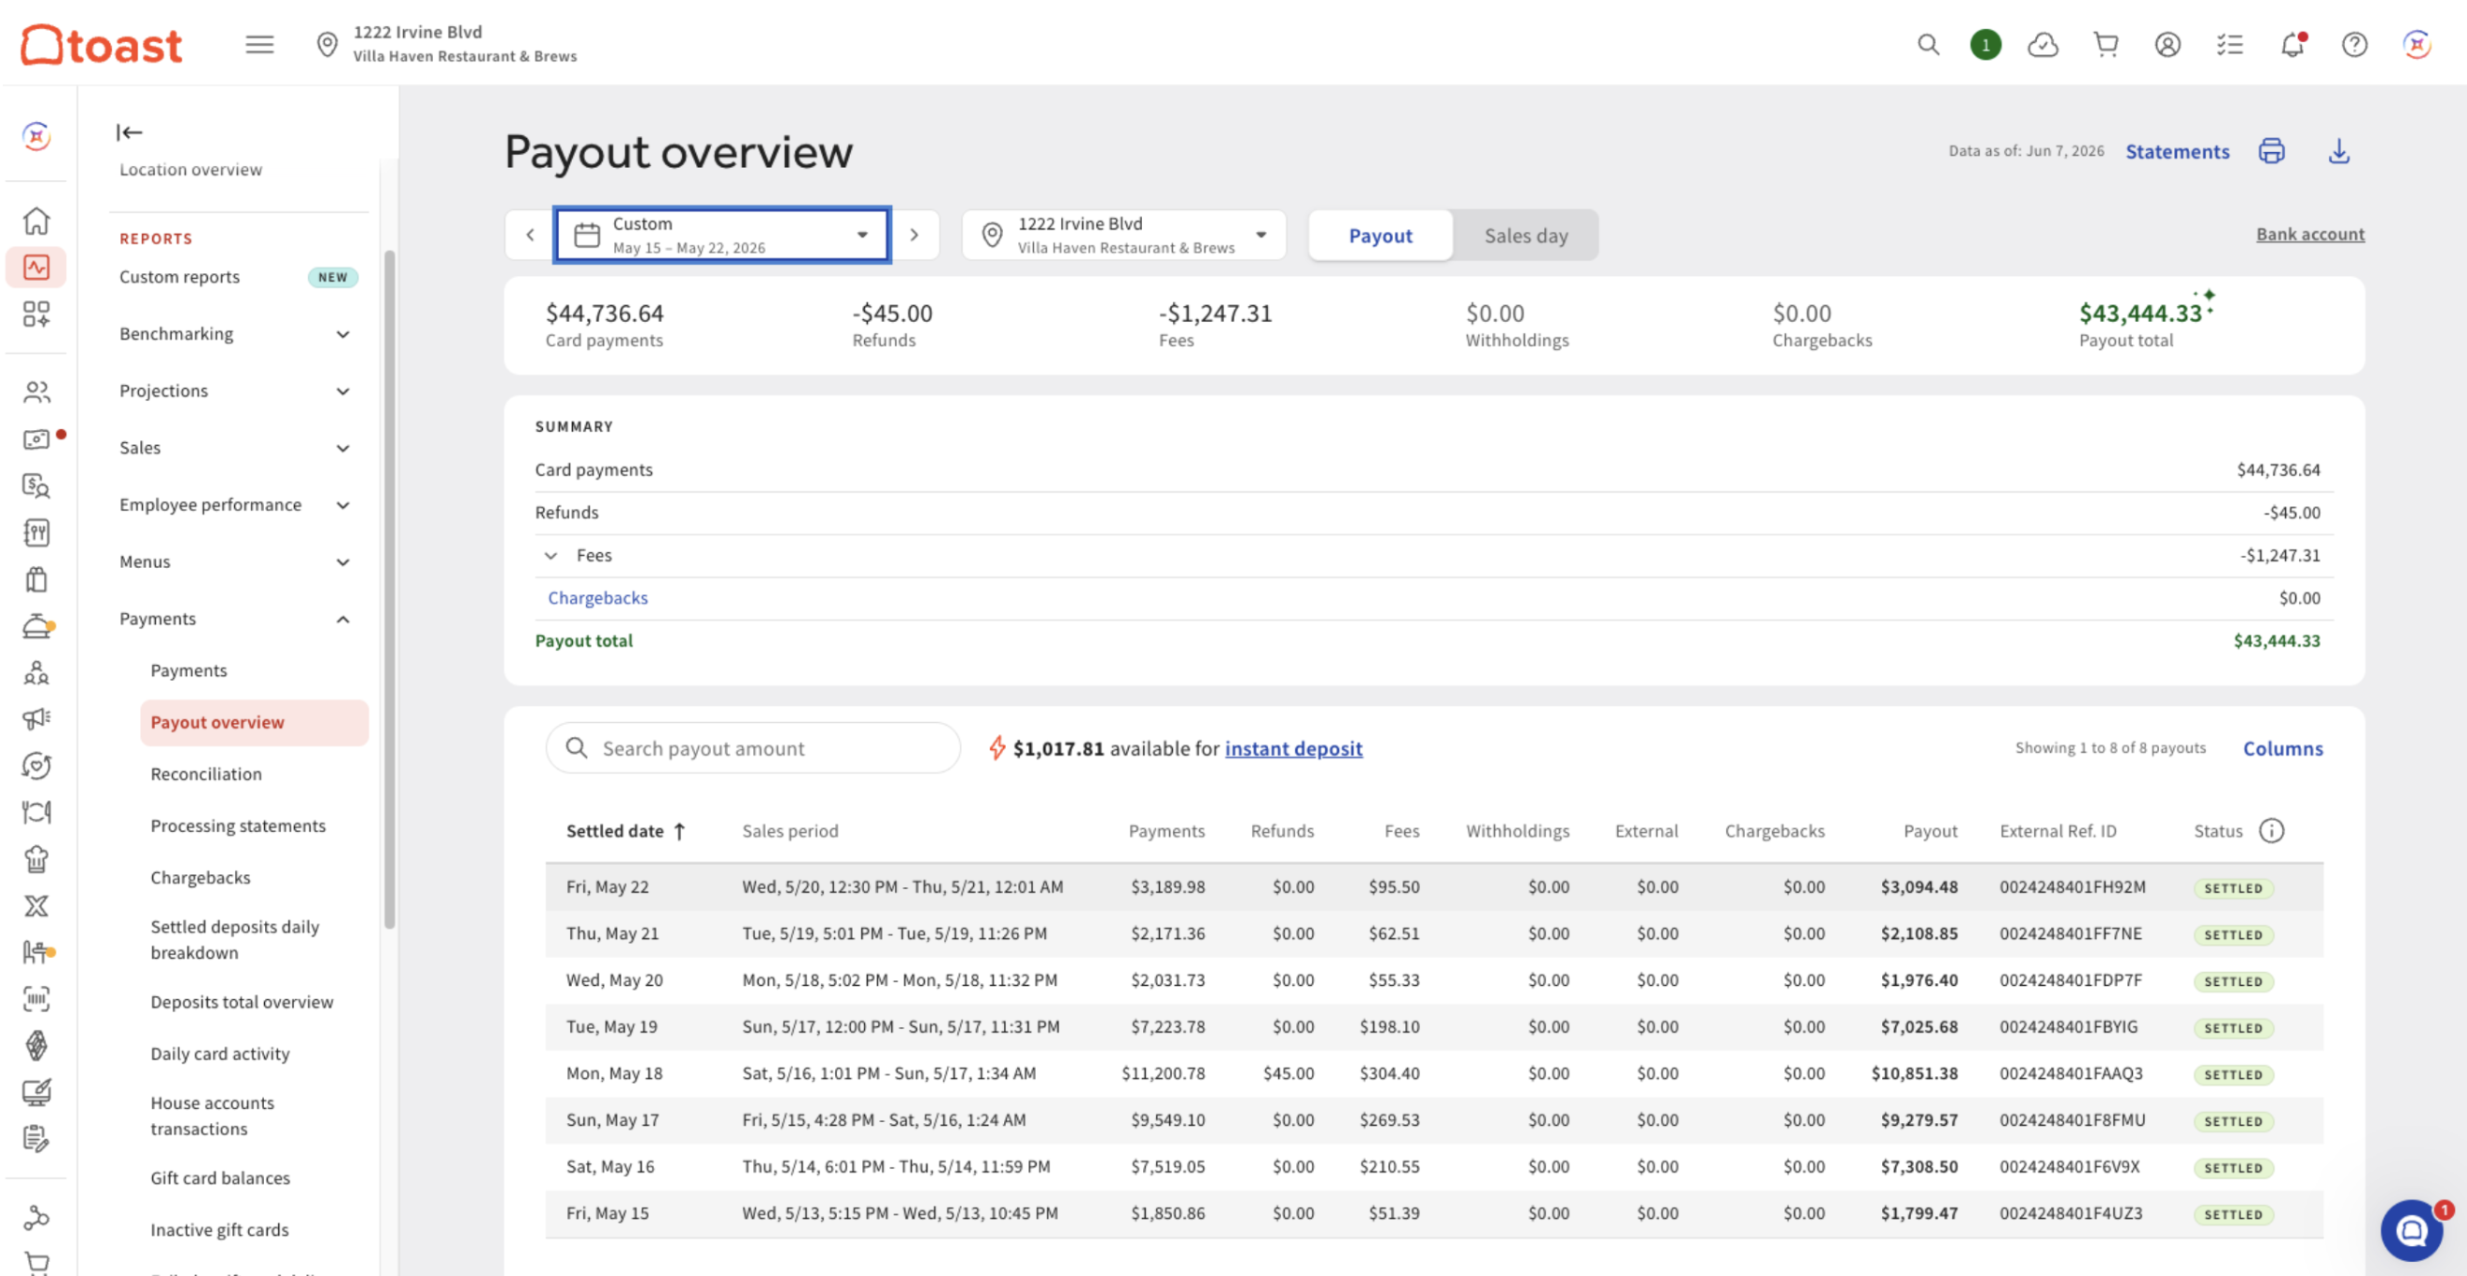The height and width of the screenshot is (1276, 2467).
Task: Open Inactive gift cards
Action: click(x=219, y=1230)
